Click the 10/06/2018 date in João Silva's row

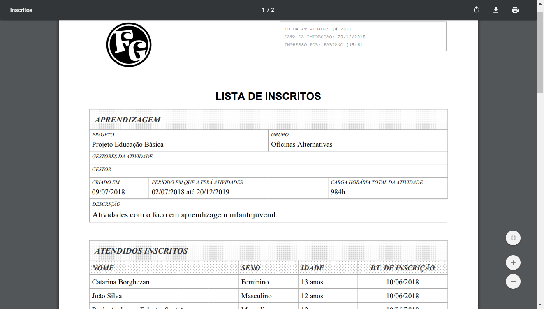tap(403, 296)
